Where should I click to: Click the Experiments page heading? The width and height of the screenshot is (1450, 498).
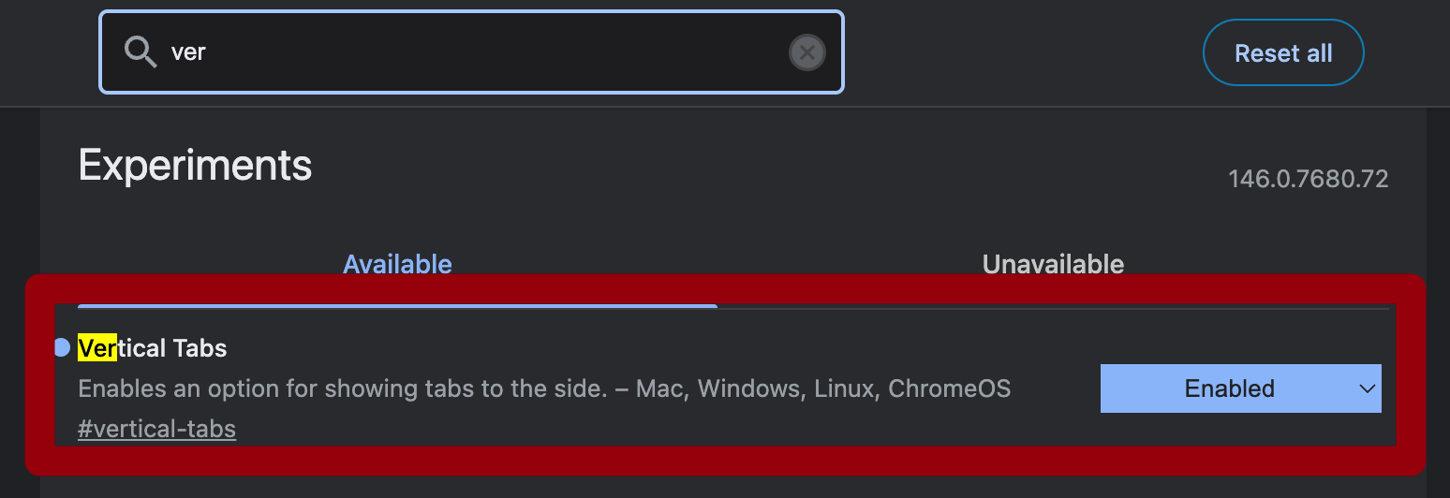(195, 166)
